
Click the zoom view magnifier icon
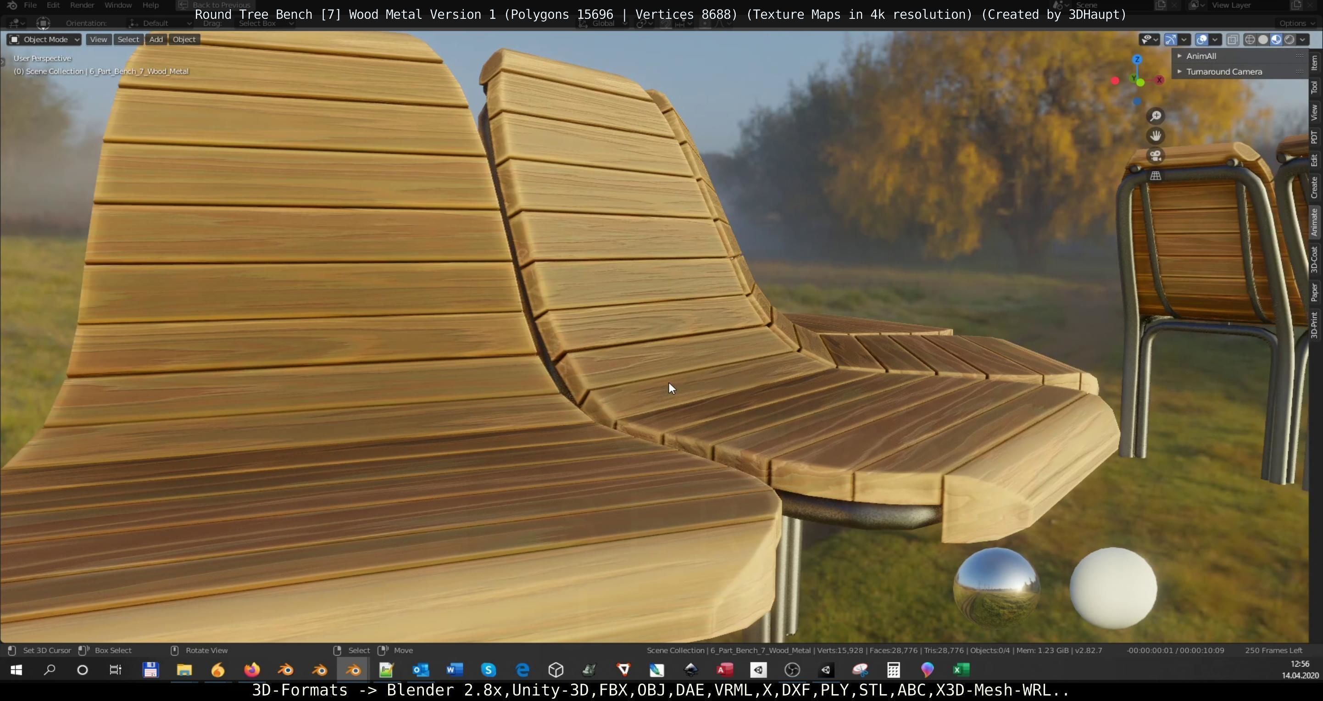click(x=1155, y=116)
